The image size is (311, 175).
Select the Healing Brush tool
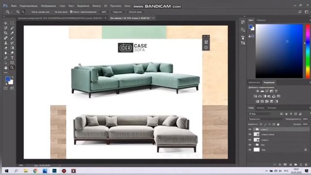5,38
